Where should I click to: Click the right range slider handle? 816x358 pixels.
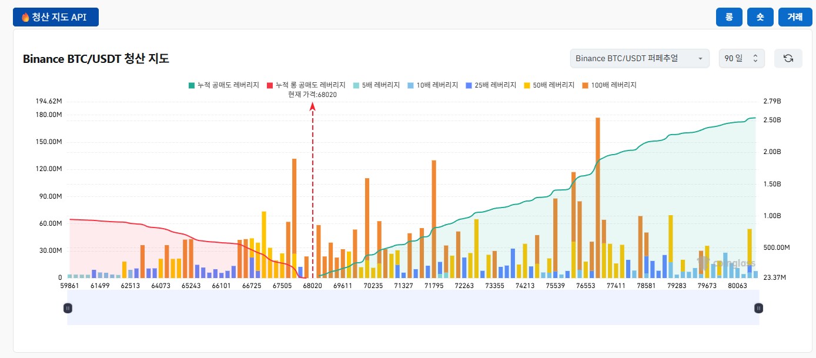click(759, 307)
